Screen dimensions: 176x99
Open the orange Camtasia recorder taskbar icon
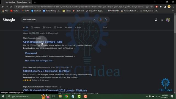(85, 97)
